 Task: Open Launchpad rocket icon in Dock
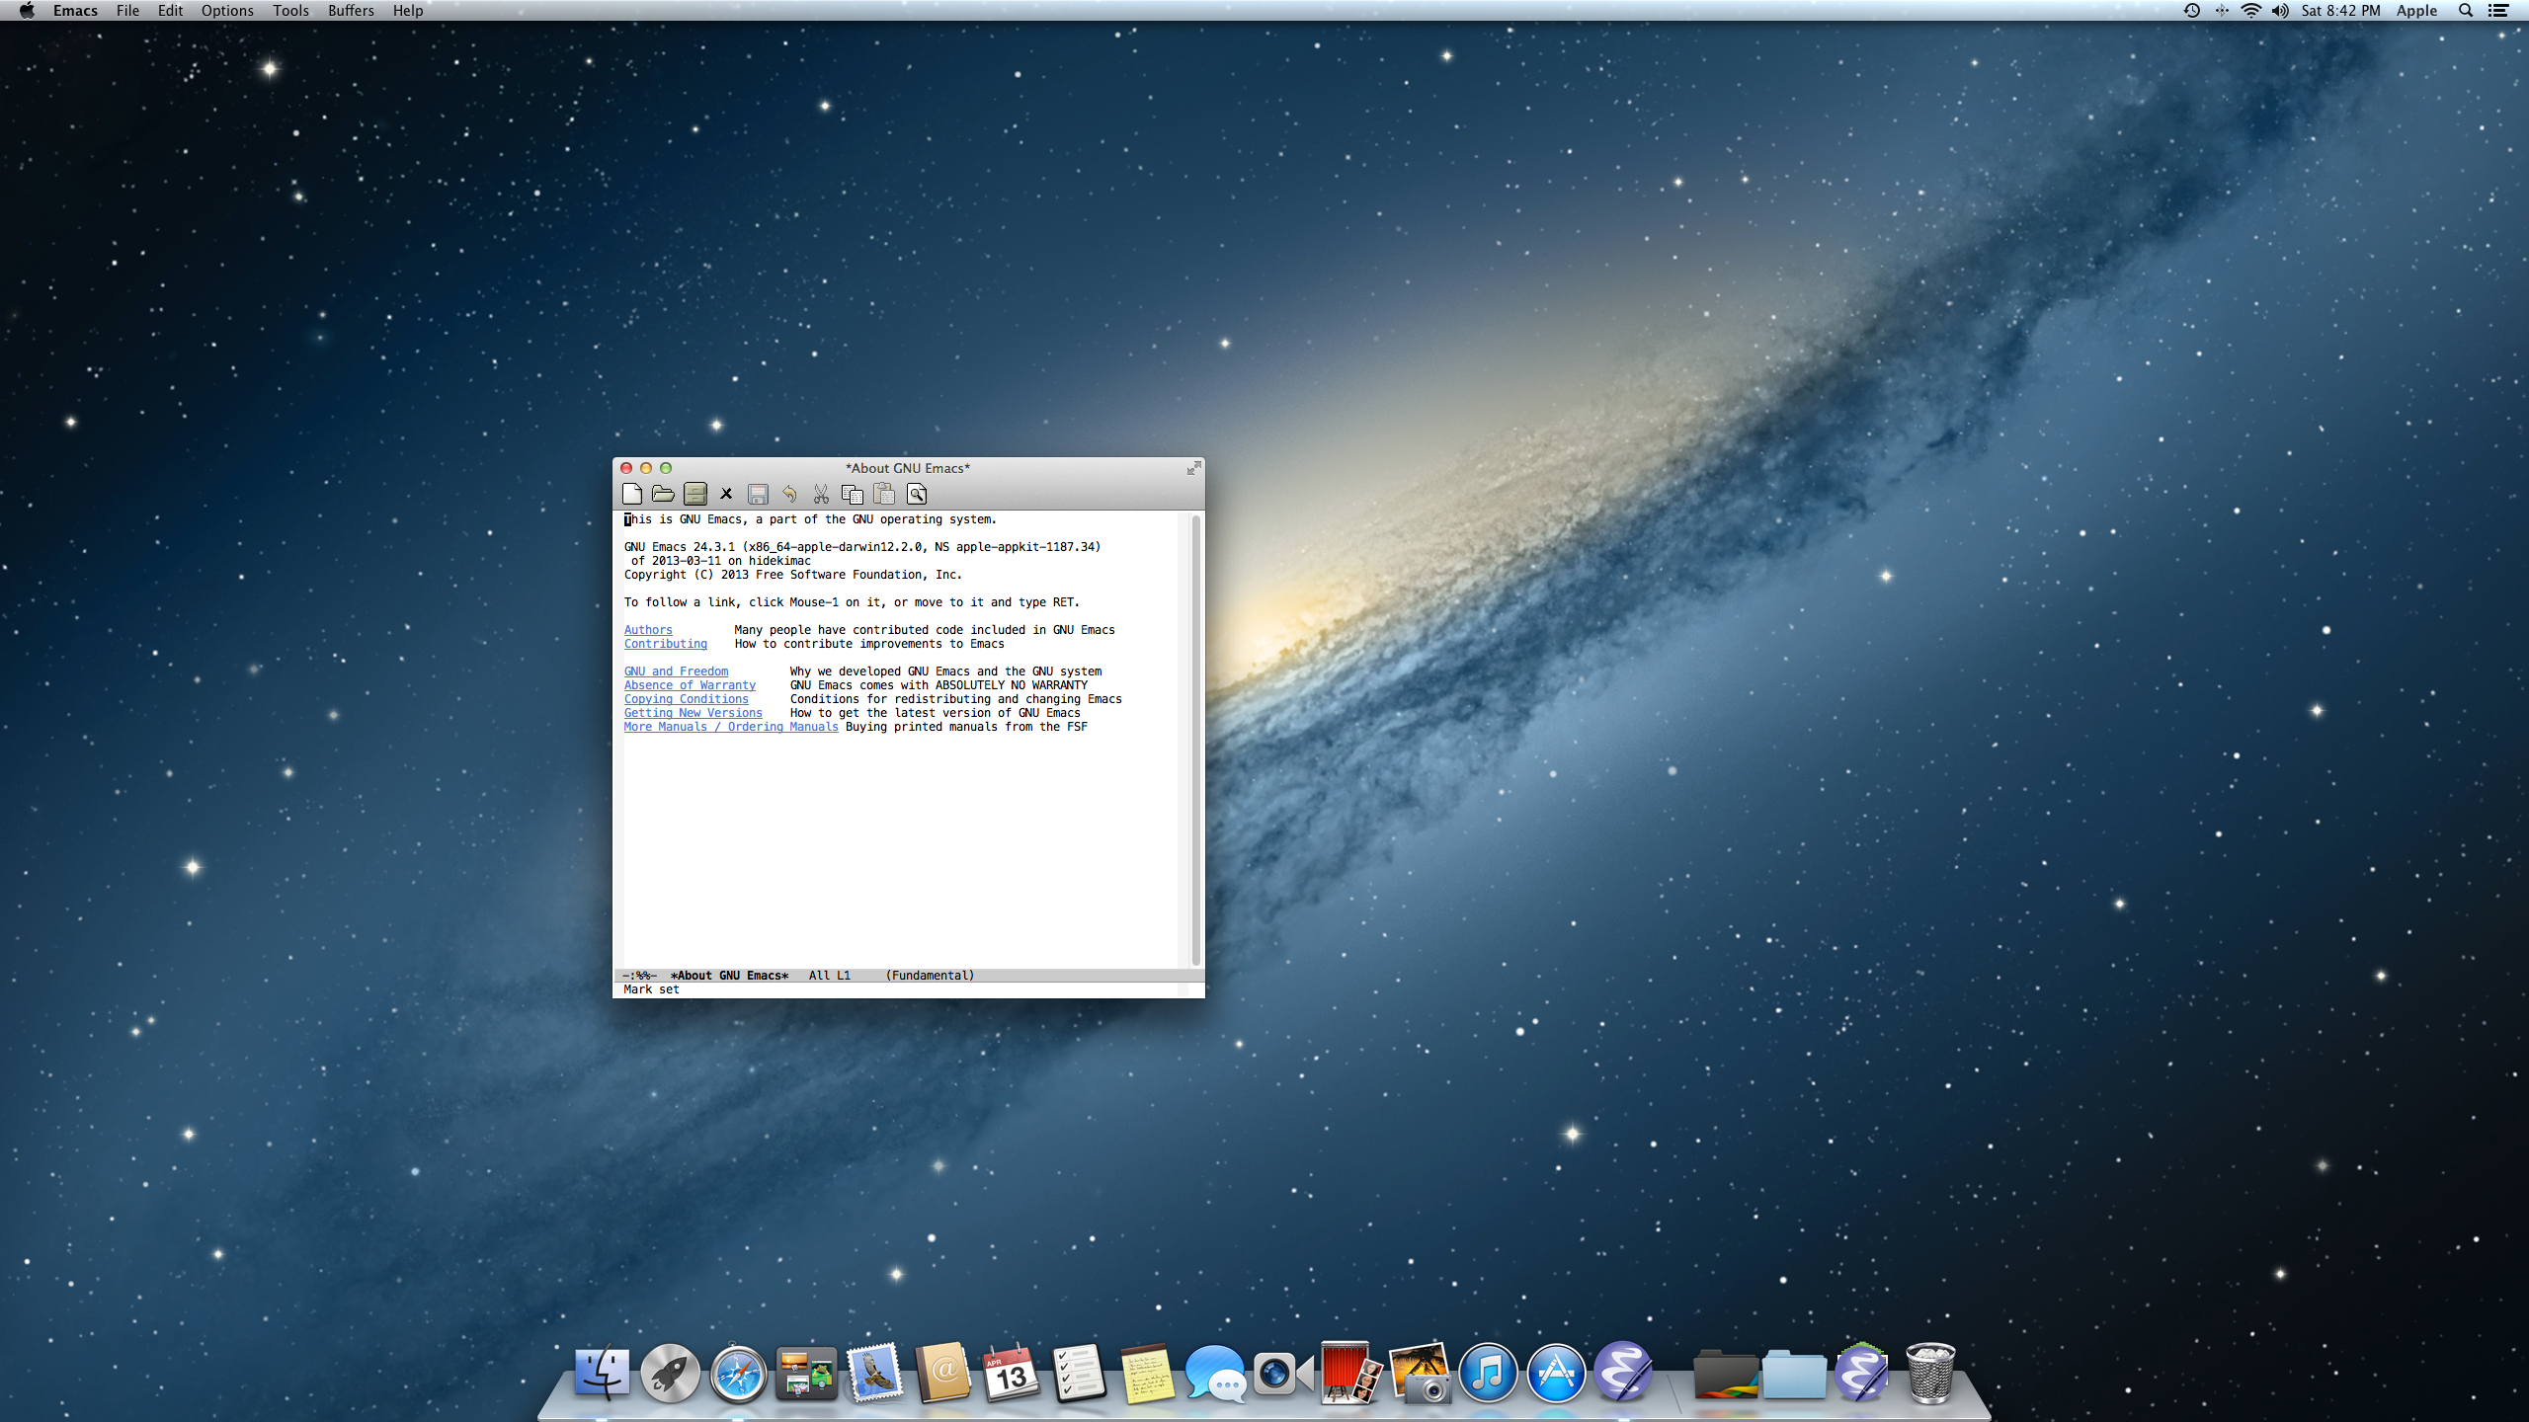670,1373
